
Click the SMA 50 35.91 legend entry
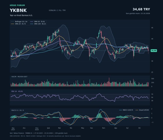pos(38,22)
